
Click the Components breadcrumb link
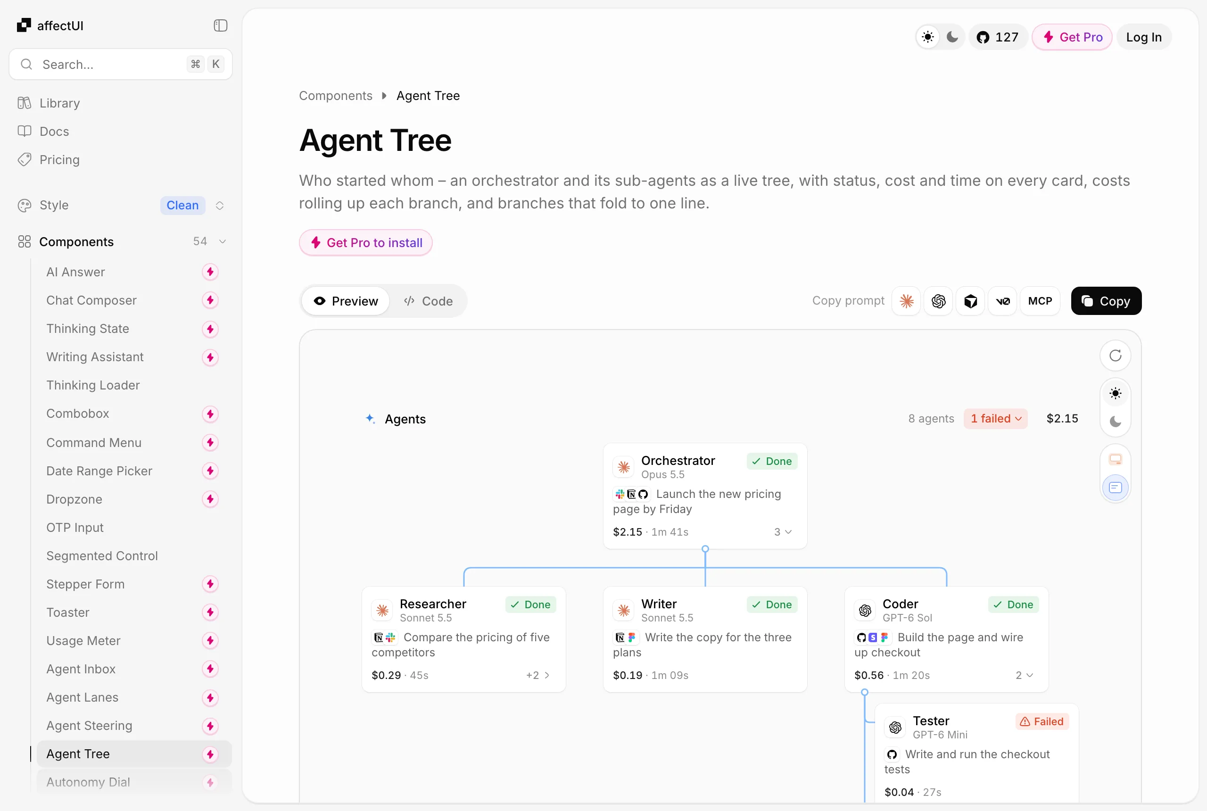tap(336, 96)
